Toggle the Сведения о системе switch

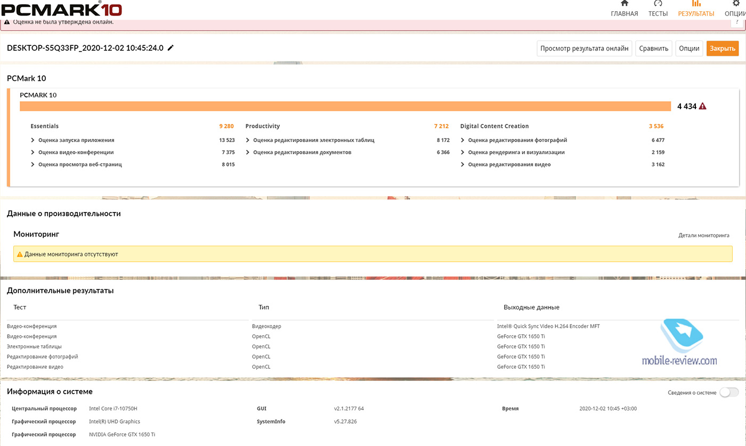click(729, 393)
